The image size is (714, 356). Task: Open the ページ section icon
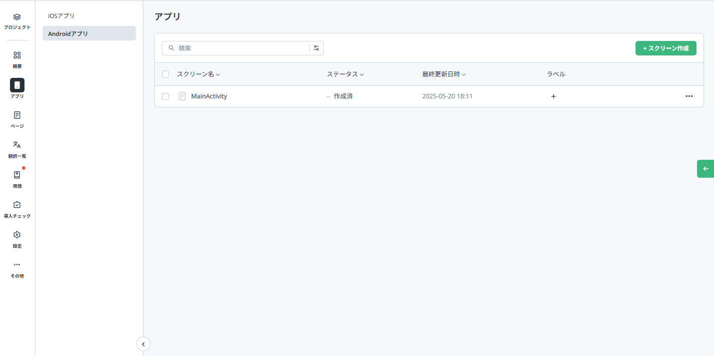(17, 115)
